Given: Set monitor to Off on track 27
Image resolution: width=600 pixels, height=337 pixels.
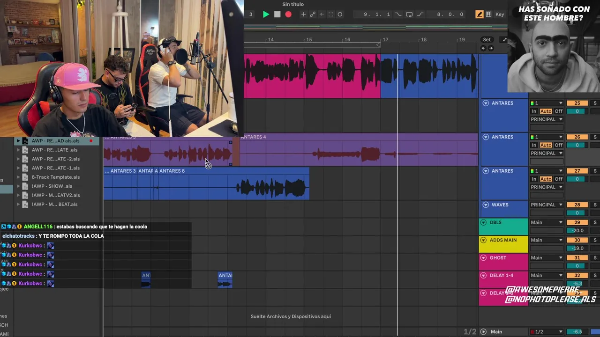Looking at the screenshot, I should click(559, 179).
